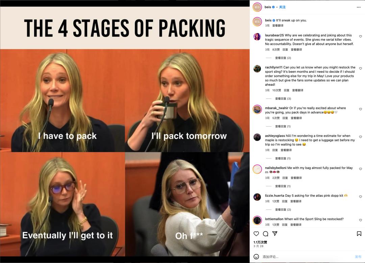Image resolution: width=365 pixels, height=263 pixels.
Task: Reply to the mbarak_twahir comment
Action: click(285, 118)
